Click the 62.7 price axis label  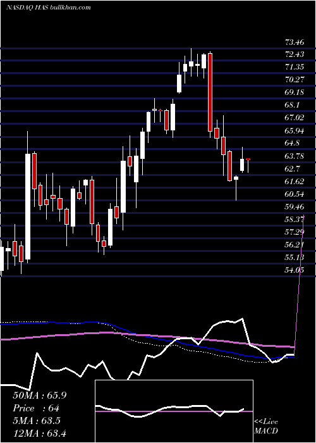pos(293,169)
